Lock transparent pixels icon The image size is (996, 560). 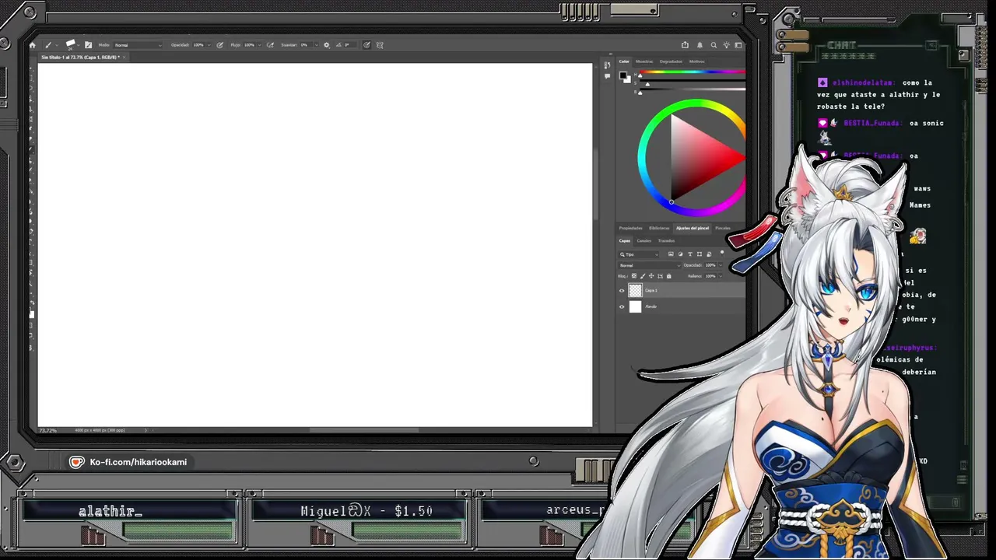point(633,276)
